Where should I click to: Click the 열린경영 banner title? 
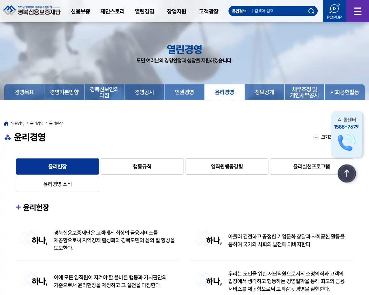pos(184,49)
